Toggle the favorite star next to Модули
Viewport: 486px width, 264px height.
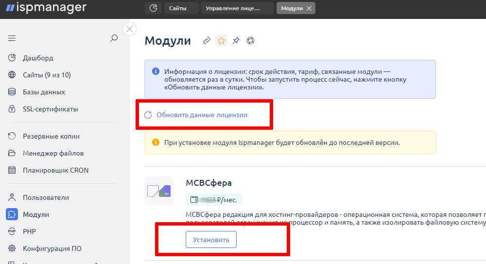pyautogui.click(x=221, y=41)
